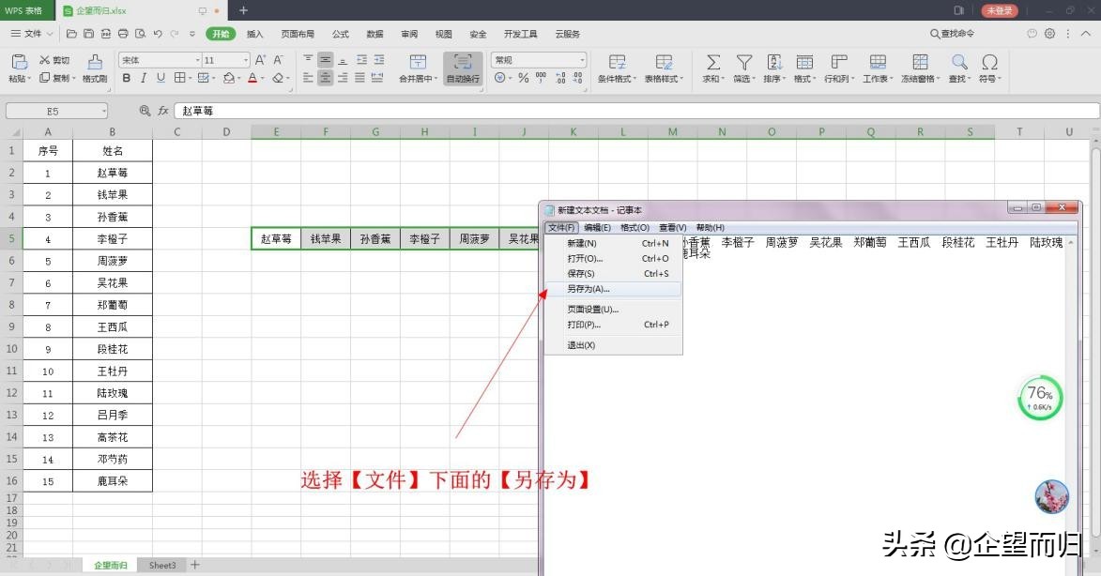
Task: Toggle center horizontal alignment
Action: click(325, 78)
